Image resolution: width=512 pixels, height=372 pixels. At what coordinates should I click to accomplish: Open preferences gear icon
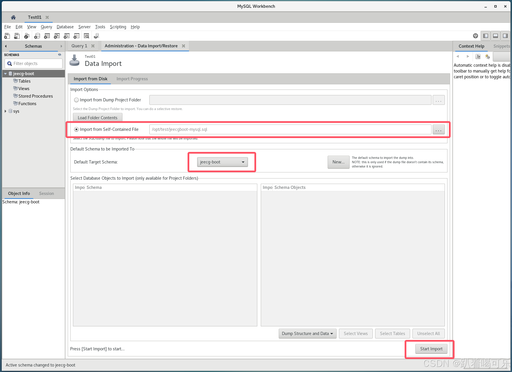pyautogui.click(x=476, y=36)
